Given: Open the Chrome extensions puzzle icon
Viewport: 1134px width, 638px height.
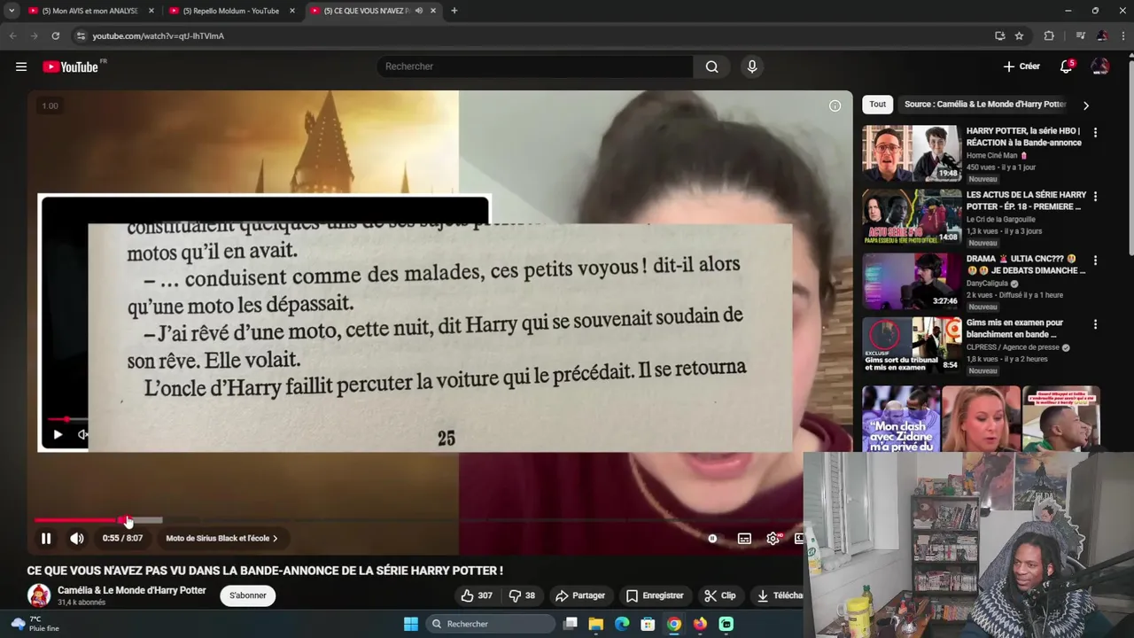Looking at the screenshot, I should tap(1049, 35).
